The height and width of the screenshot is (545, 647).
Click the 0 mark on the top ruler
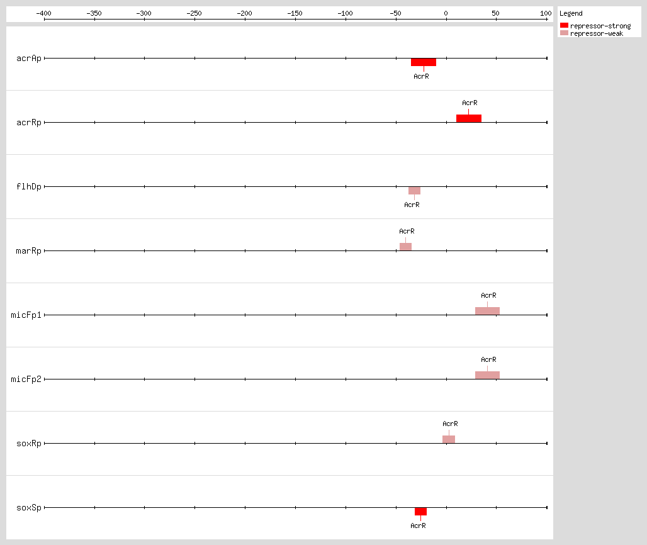tap(446, 13)
